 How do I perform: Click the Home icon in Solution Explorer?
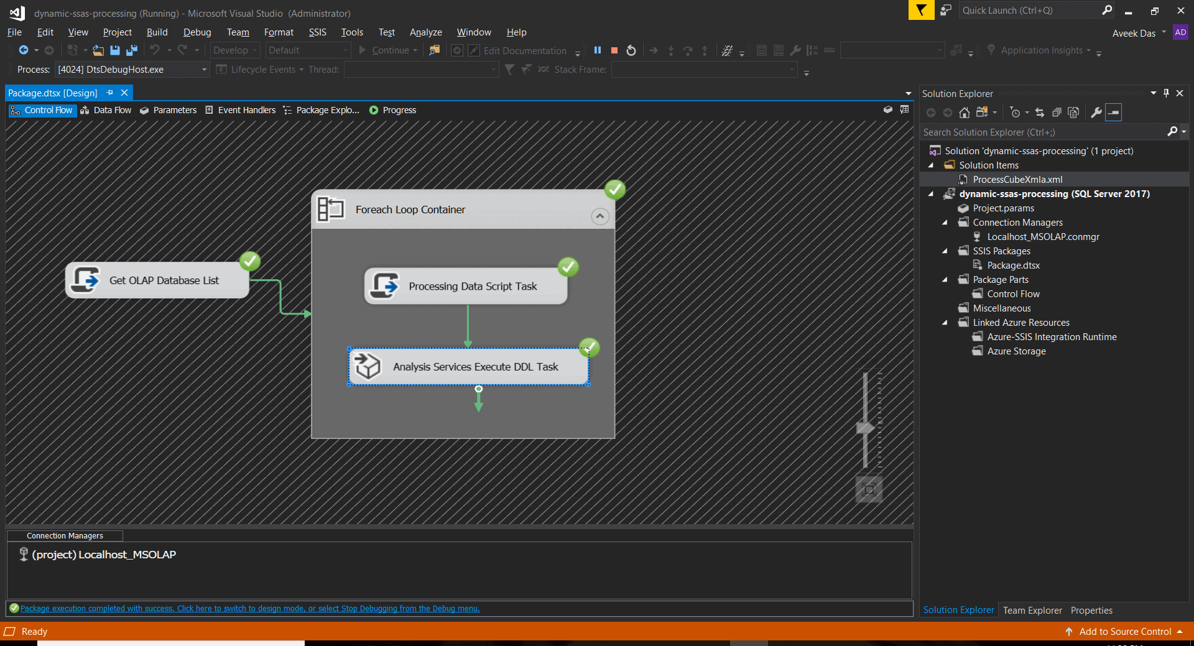pyautogui.click(x=964, y=113)
